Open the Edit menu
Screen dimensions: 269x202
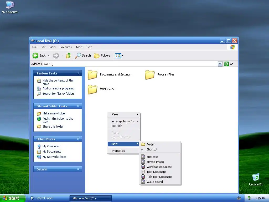[43, 47]
